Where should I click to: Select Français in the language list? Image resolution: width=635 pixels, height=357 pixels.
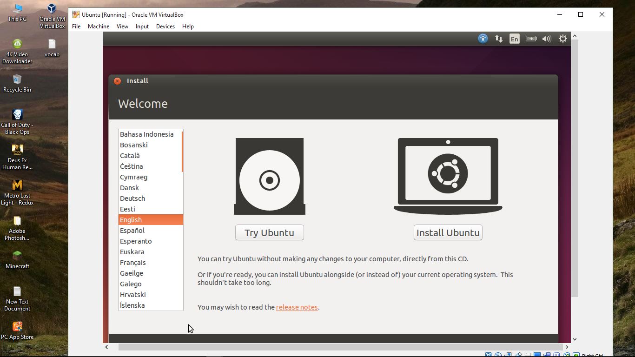[150, 263]
